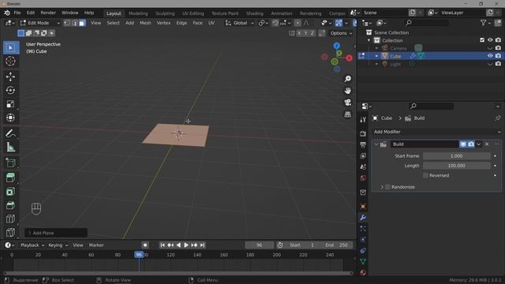Toggle the Reversed checkbox
The height and width of the screenshot is (284, 505).
[425, 175]
